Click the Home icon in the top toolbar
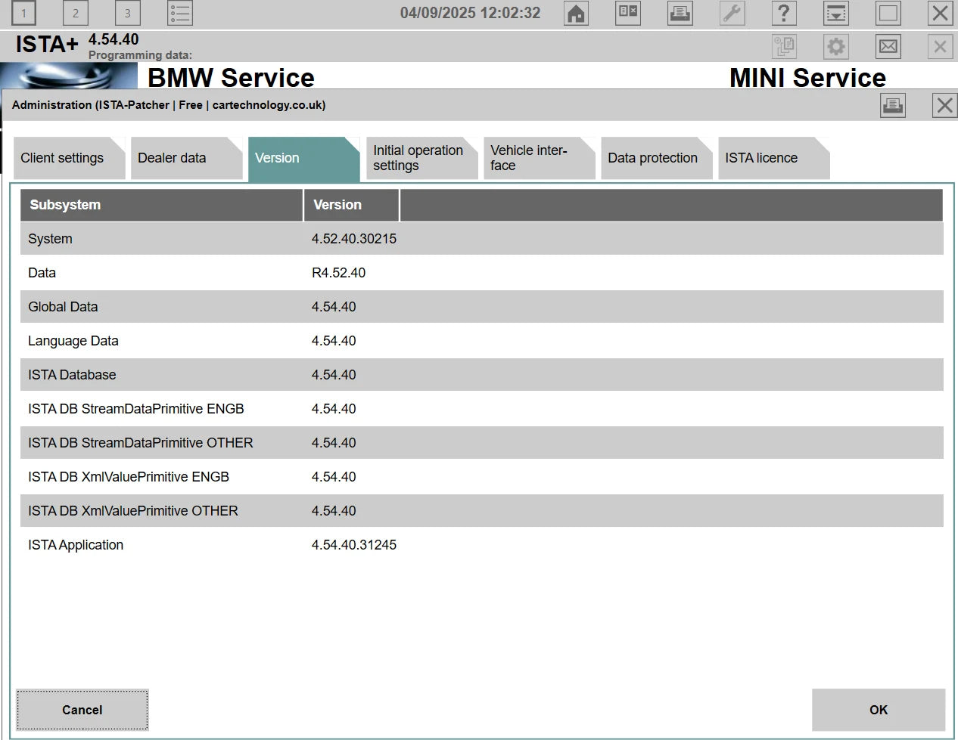Screen dimensions: 958x740 (576, 13)
